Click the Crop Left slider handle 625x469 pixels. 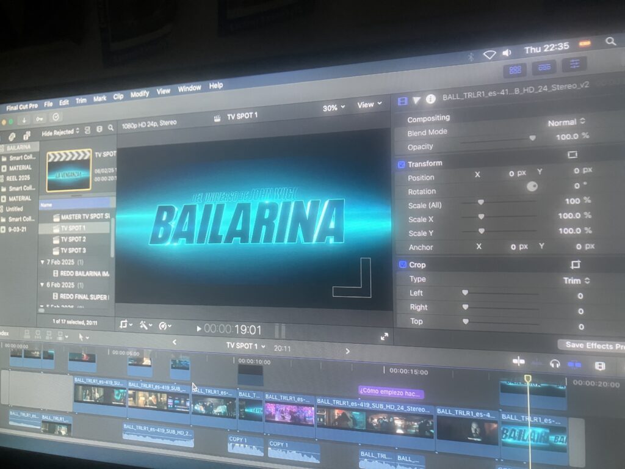coord(464,293)
